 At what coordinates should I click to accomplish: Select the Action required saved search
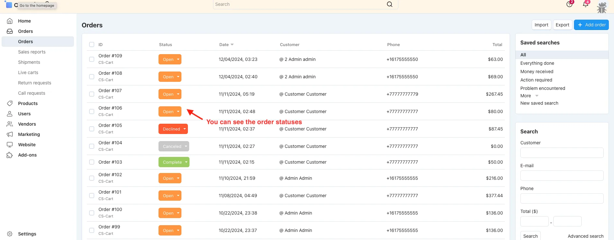click(x=536, y=80)
